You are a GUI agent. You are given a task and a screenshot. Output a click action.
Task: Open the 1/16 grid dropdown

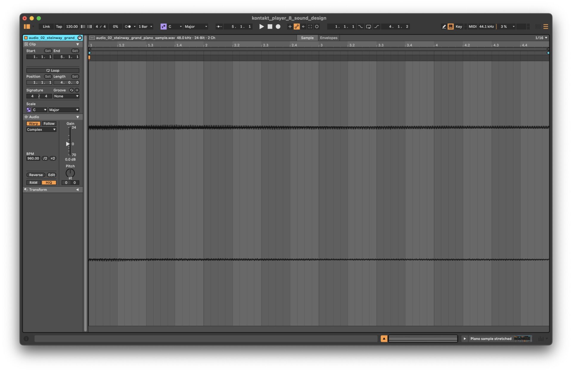click(x=540, y=38)
